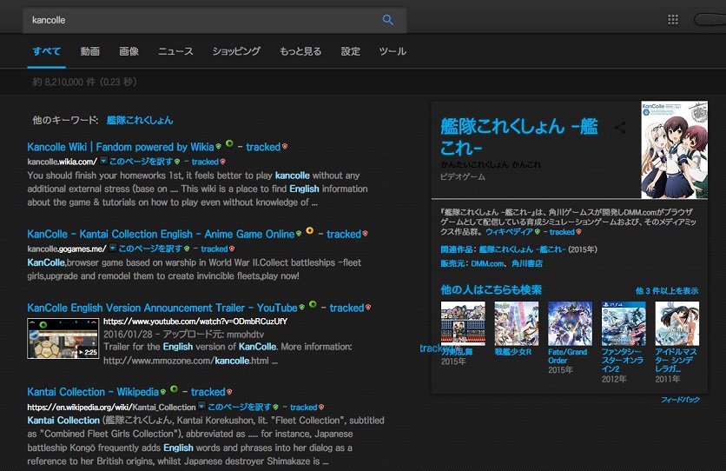The image size is (726, 471).
Task: Click the blue search magnifier icon
Action: (388, 20)
